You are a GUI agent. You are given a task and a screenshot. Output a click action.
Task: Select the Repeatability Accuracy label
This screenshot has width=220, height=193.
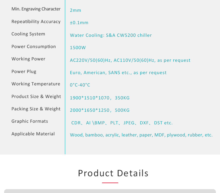click(x=36, y=22)
